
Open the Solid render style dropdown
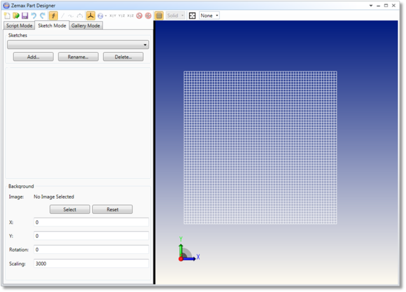[x=175, y=16]
